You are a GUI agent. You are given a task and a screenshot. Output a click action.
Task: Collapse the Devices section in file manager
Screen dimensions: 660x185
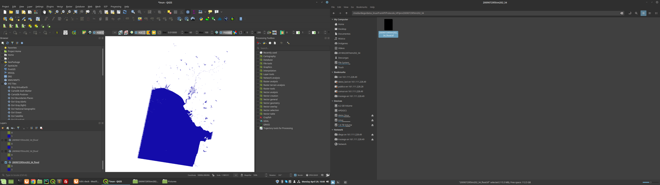(x=332, y=101)
